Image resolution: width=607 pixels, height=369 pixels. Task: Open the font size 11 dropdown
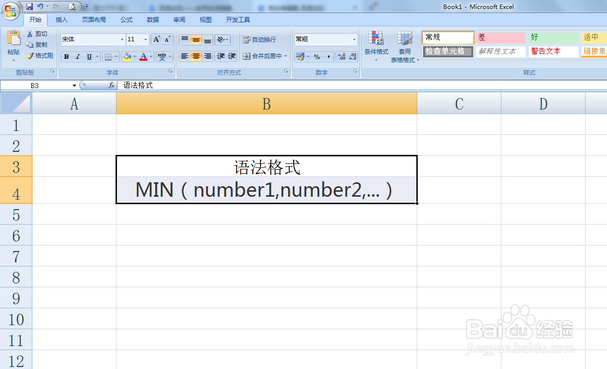(146, 39)
